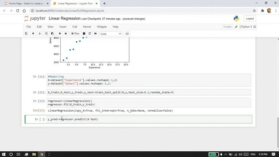This screenshot has width=279, height=157.
Task: Go to the browser home page
Action: [x=24, y=10]
